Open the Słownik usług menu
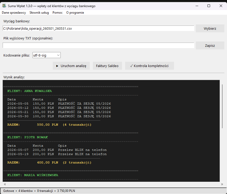The image size is (227, 194). 39,13
